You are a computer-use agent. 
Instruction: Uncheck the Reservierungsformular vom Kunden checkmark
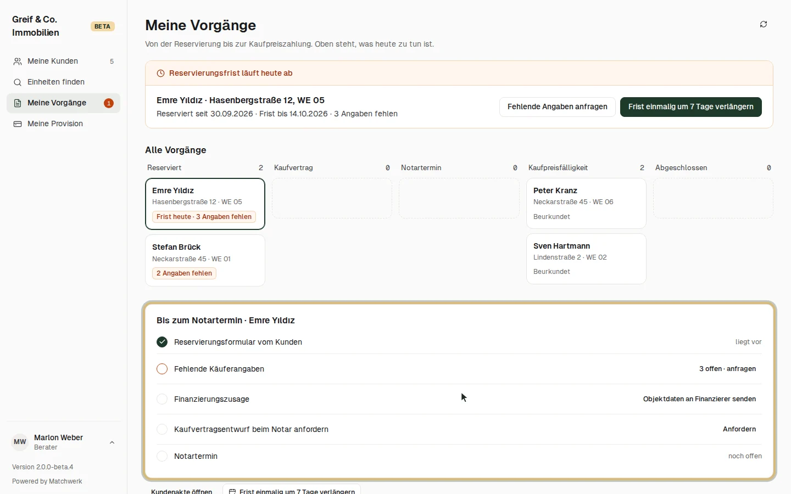coord(162,342)
